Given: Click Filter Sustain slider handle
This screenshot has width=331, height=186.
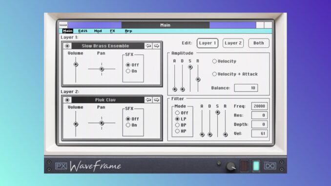Looking at the screenshot, I should point(217,112).
